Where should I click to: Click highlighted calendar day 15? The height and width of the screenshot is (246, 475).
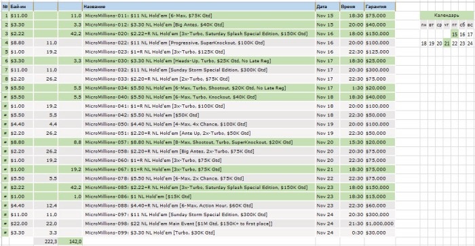(x=455, y=34)
